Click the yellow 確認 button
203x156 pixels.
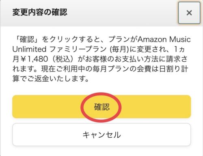(101, 107)
